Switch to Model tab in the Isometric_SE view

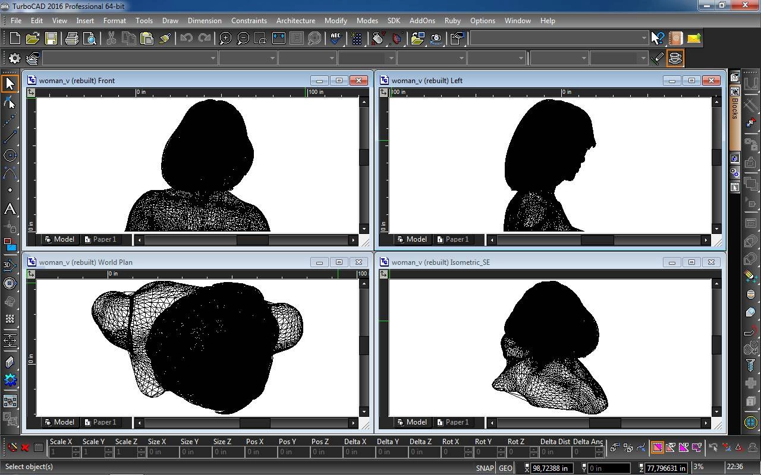[x=411, y=422]
